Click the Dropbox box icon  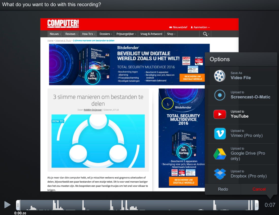coord(220,174)
